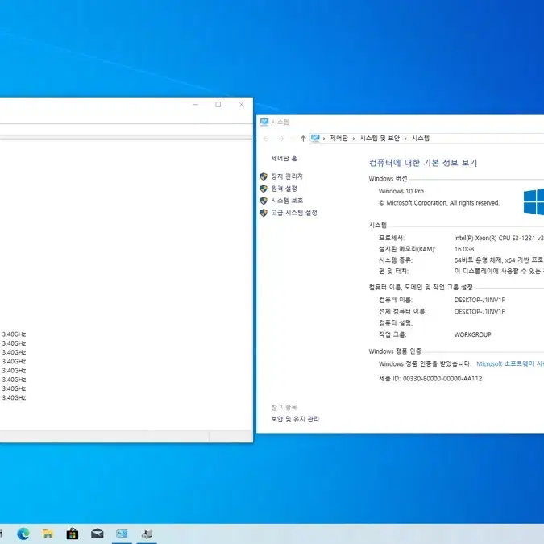Screen dimensions: 544x544
Task: Minimize the left window
Action: coord(196,105)
